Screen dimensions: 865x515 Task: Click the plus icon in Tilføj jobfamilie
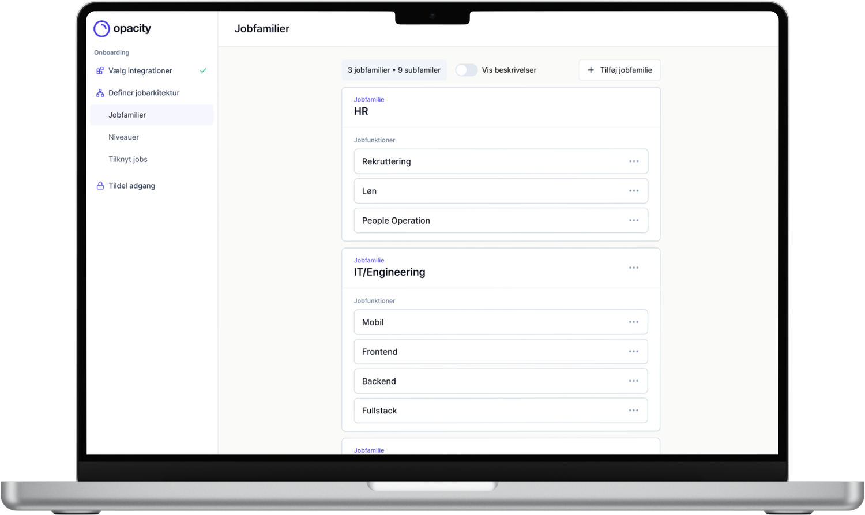[591, 70]
